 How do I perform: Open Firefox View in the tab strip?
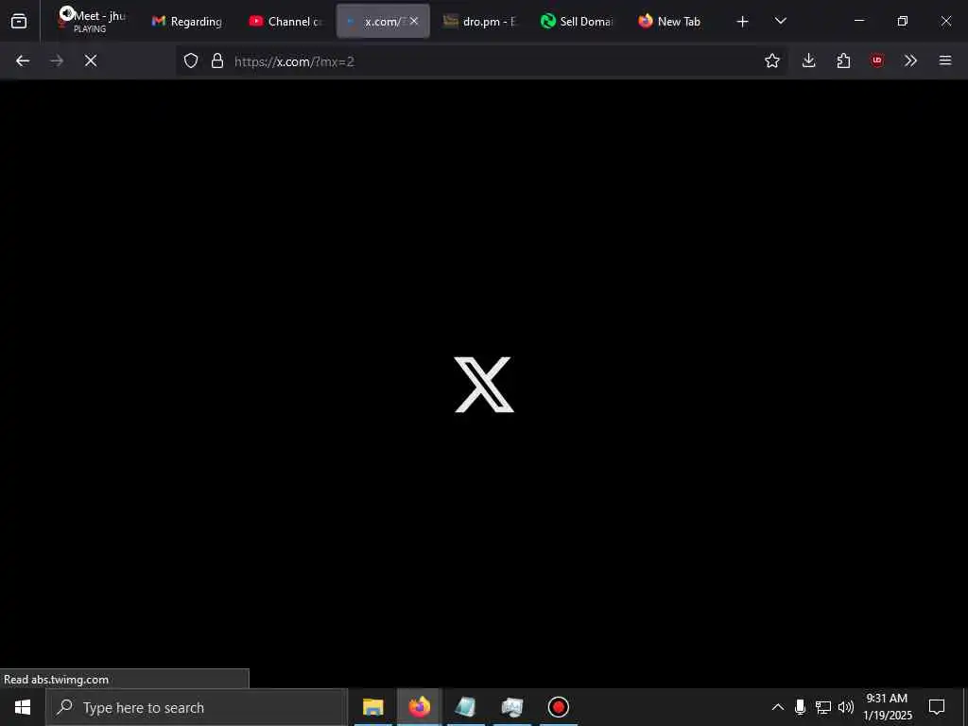[19, 22]
